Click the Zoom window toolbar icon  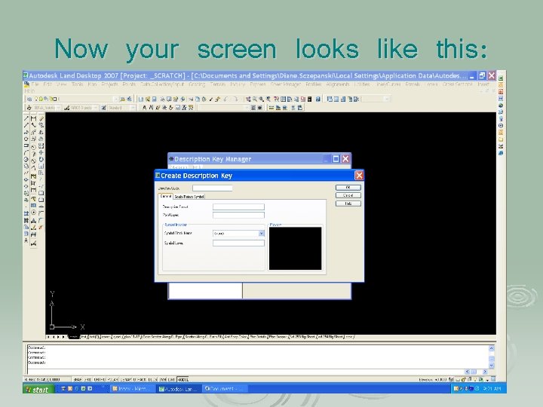coord(262,99)
